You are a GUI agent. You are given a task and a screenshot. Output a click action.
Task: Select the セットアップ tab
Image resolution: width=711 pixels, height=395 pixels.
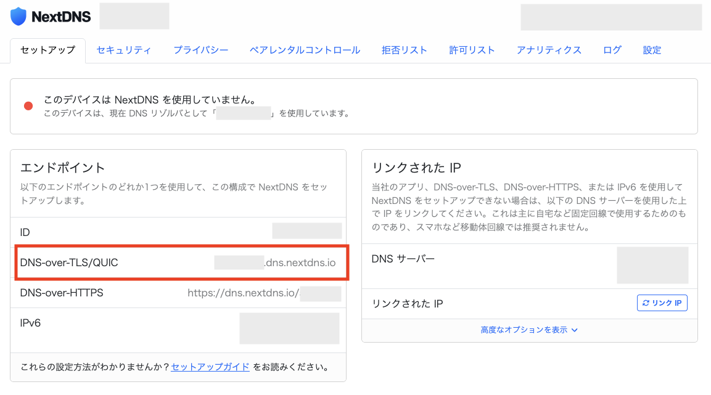[x=47, y=50]
